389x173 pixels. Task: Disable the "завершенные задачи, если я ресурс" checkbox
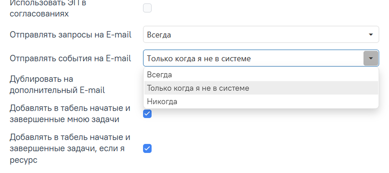click(147, 148)
